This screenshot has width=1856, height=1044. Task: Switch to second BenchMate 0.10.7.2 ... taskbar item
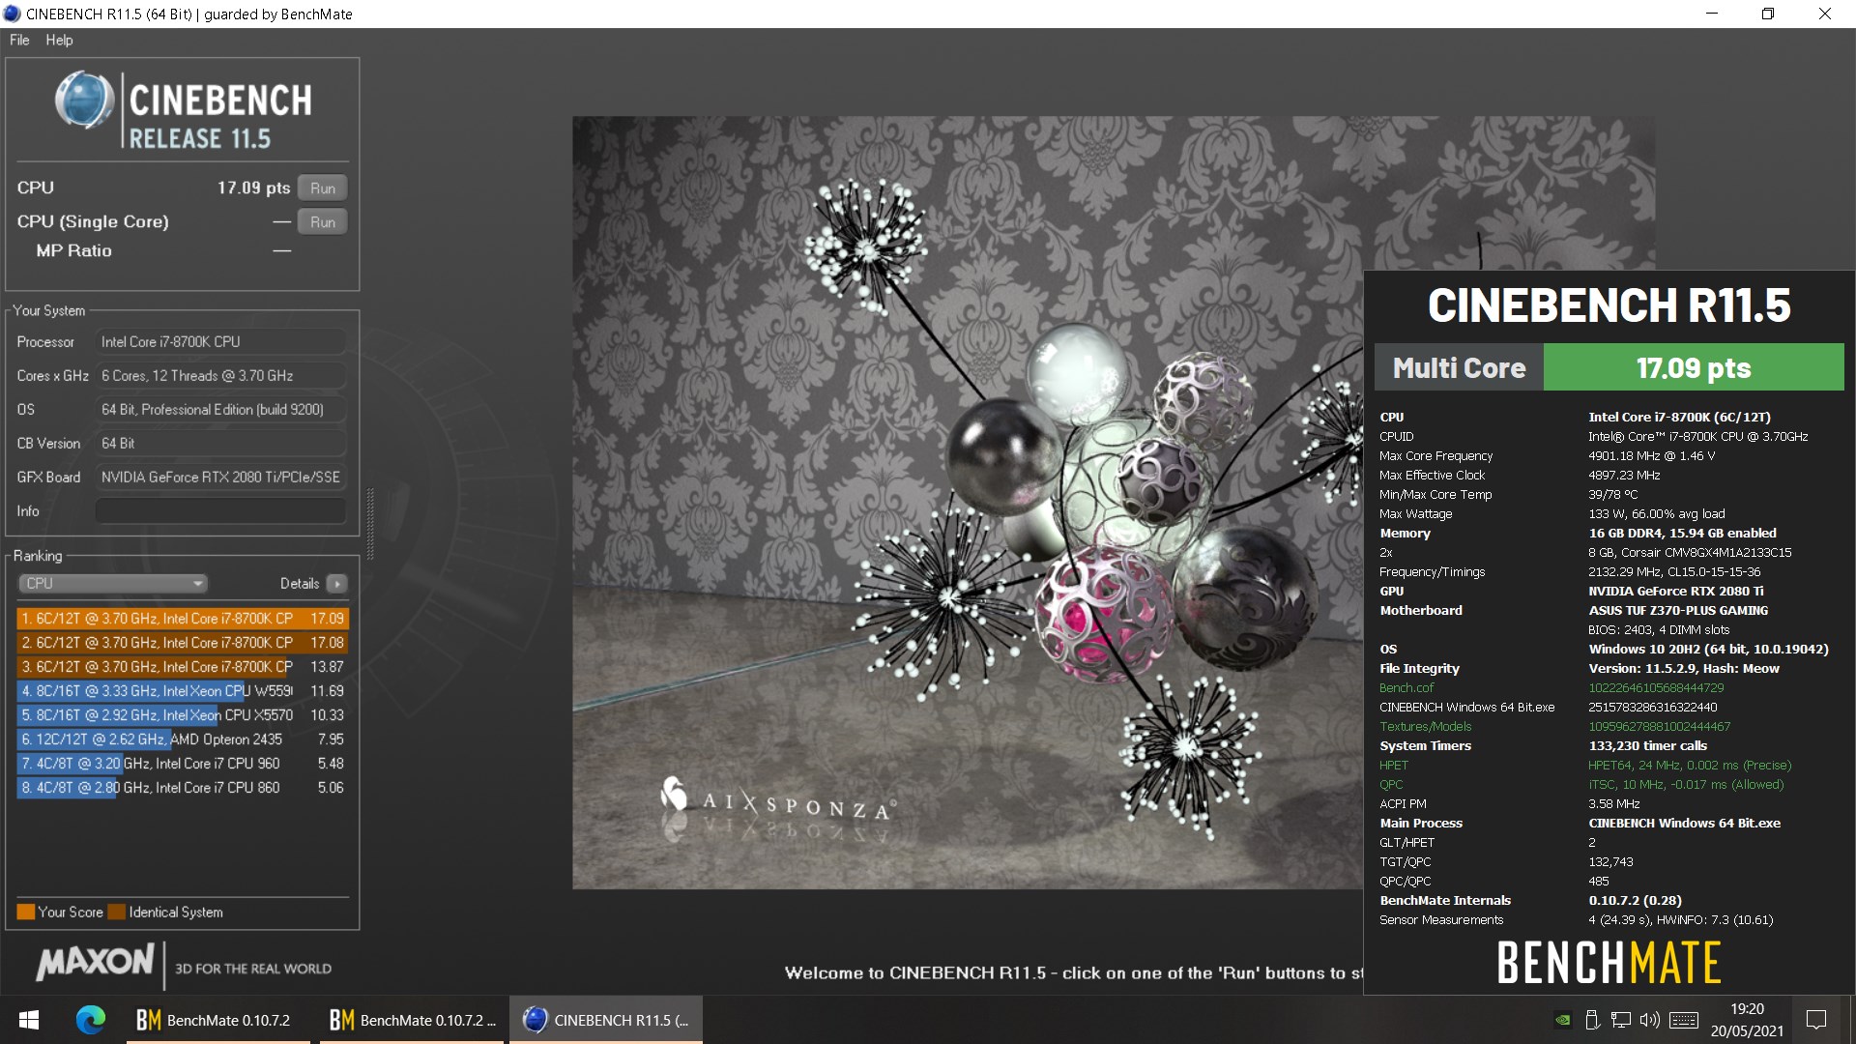click(x=412, y=1020)
